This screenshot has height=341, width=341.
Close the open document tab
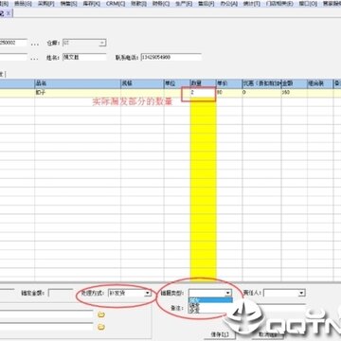9,13
